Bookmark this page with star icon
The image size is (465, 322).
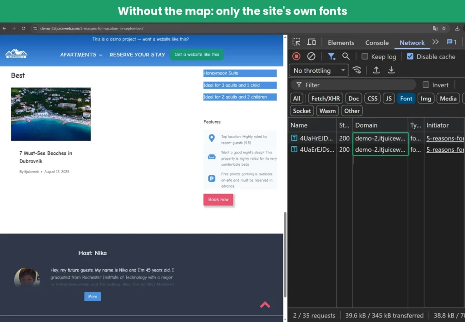[444, 29]
